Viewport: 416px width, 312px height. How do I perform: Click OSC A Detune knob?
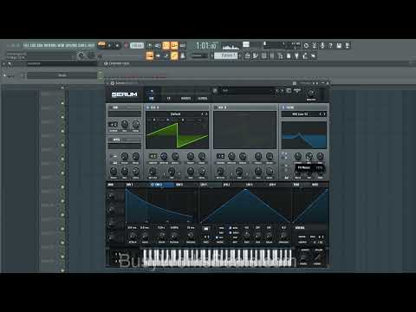click(164, 156)
